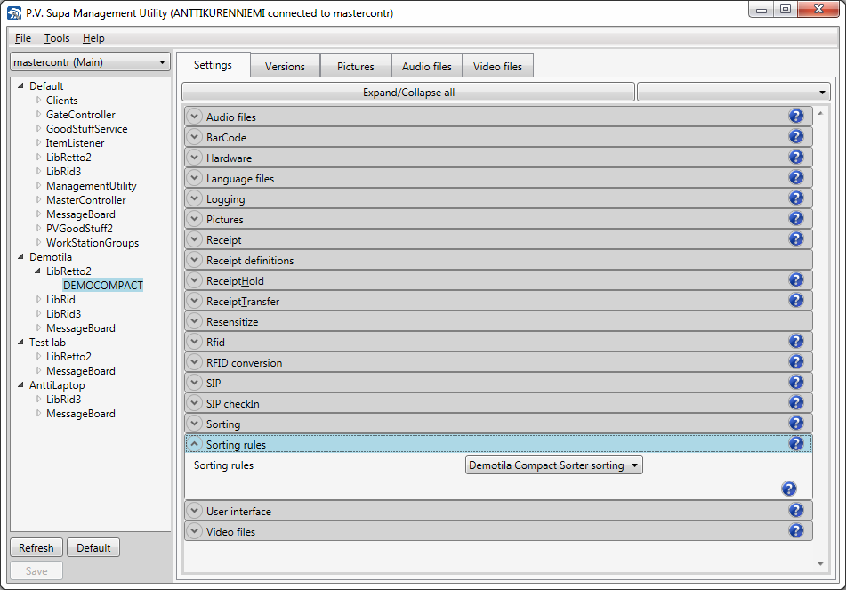846x590 pixels.
Task: Open the empty dropdown beside Expand/Collapse all
Action: coord(734,93)
